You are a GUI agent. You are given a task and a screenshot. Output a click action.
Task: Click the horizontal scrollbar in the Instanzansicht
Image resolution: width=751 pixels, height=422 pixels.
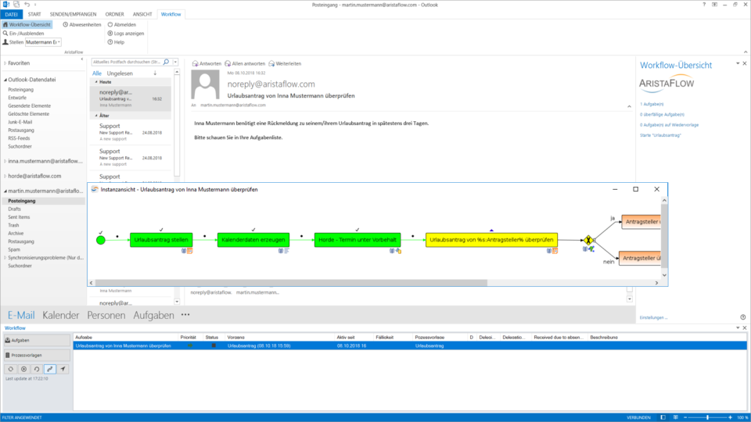click(x=291, y=283)
